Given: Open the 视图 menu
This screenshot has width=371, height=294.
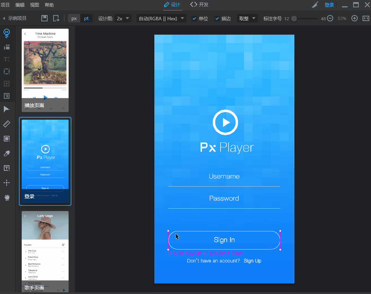Looking at the screenshot, I should pos(35,5).
